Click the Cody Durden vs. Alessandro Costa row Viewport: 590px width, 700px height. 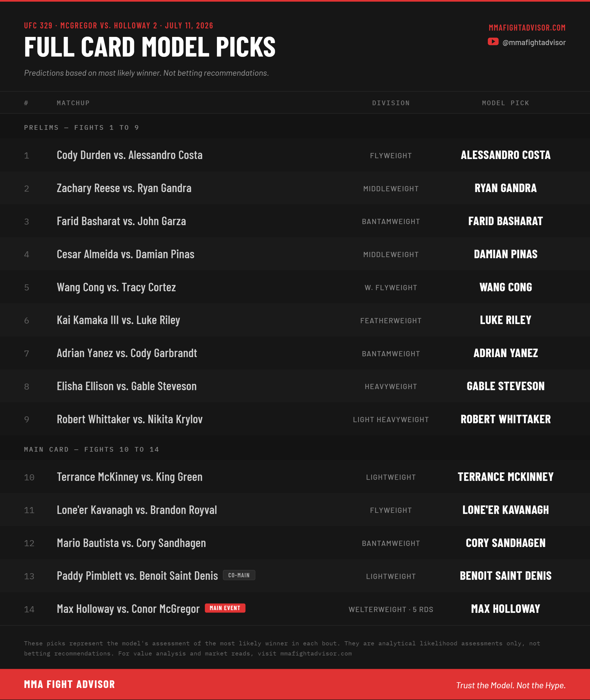pyautogui.click(x=295, y=155)
